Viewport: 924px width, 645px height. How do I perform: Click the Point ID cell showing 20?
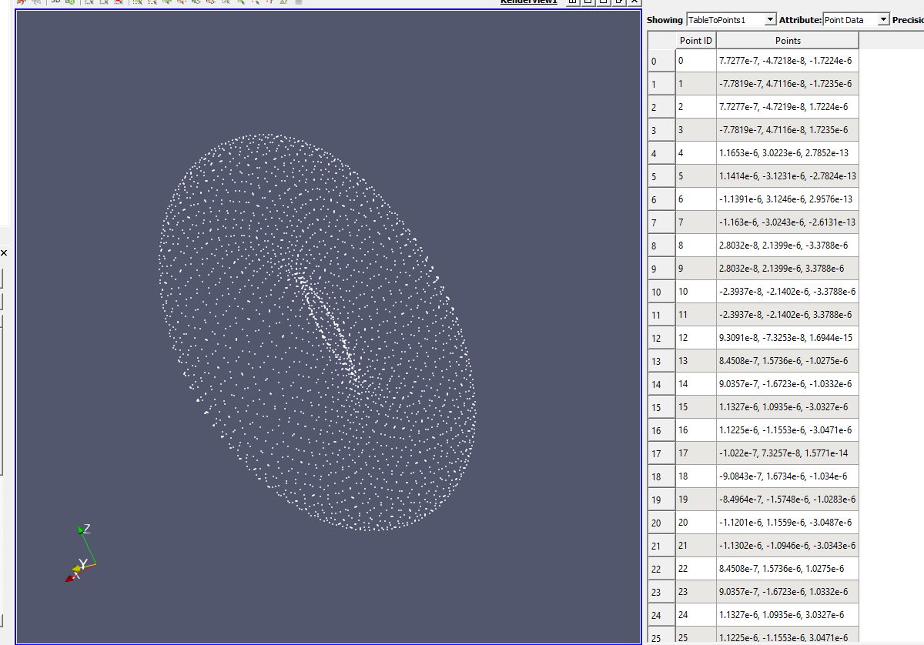695,523
